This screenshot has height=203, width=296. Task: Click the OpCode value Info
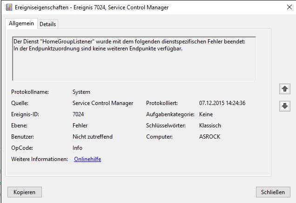click(77, 148)
